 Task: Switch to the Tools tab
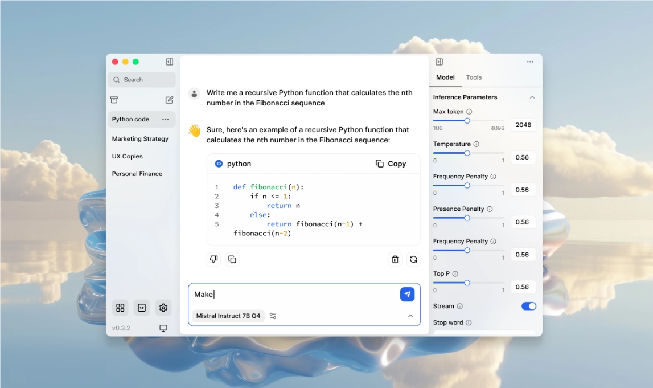pos(474,77)
